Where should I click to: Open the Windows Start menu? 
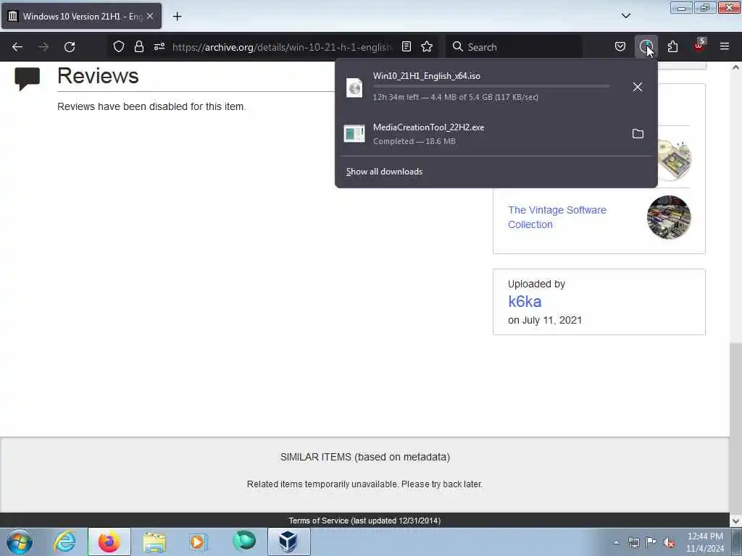point(20,542)
